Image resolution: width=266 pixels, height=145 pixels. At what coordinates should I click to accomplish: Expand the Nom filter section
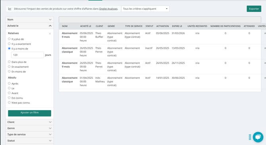coord(30,20)
